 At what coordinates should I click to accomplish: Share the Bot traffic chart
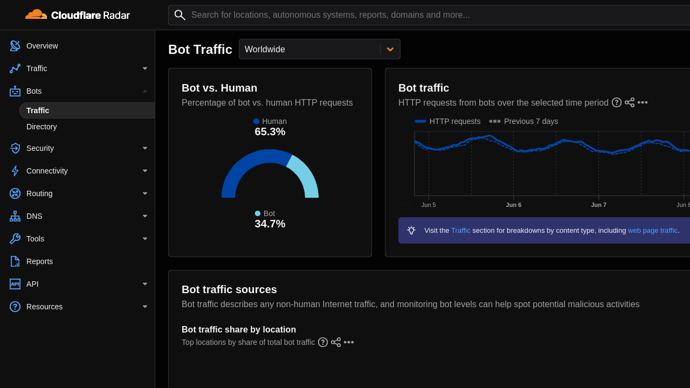630,102
